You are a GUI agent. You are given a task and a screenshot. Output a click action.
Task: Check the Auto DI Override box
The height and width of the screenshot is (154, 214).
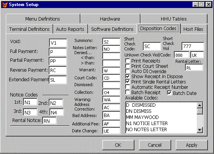click(127, 71)
